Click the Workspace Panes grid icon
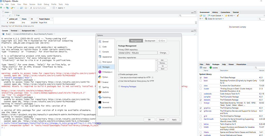 pos(54,8)
